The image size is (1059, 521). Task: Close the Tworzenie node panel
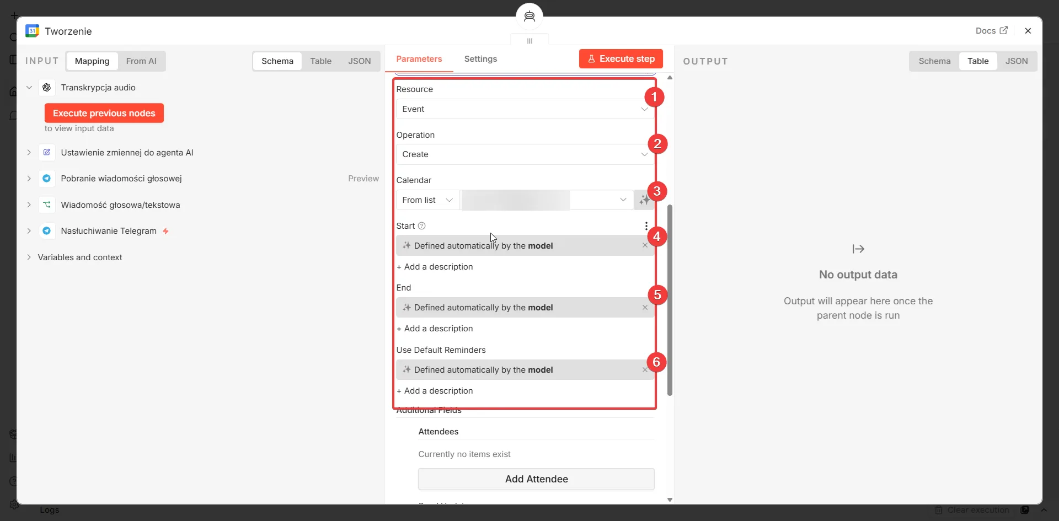point(1028,31)
